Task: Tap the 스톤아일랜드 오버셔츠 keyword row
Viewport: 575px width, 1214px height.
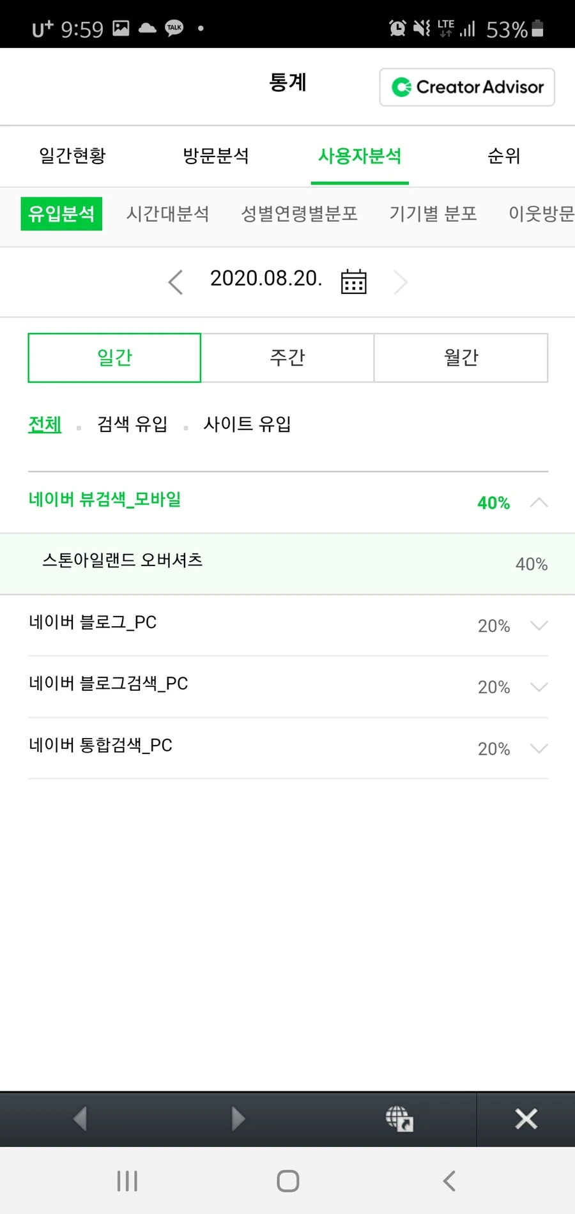Action: pos(287,563)
